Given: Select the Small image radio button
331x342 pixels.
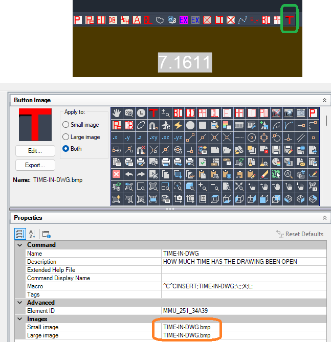Looking at the screenshot, I should pyautogui.click(x=65, y=125).
